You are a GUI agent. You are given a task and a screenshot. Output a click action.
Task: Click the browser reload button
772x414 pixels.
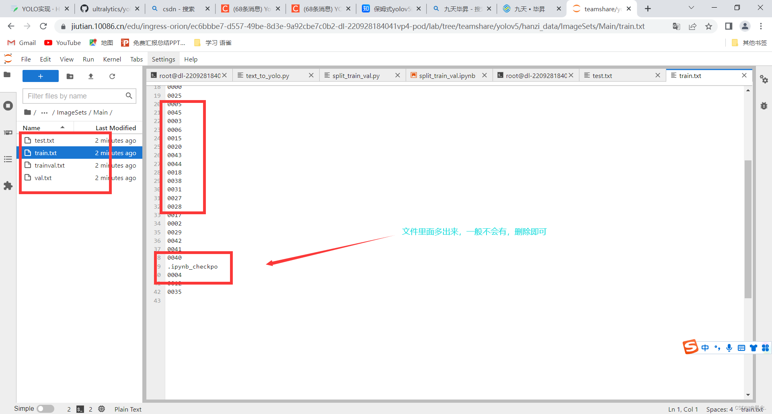pos(43,26)
